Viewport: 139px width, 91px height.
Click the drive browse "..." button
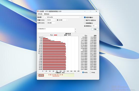[x=45, y=17]
